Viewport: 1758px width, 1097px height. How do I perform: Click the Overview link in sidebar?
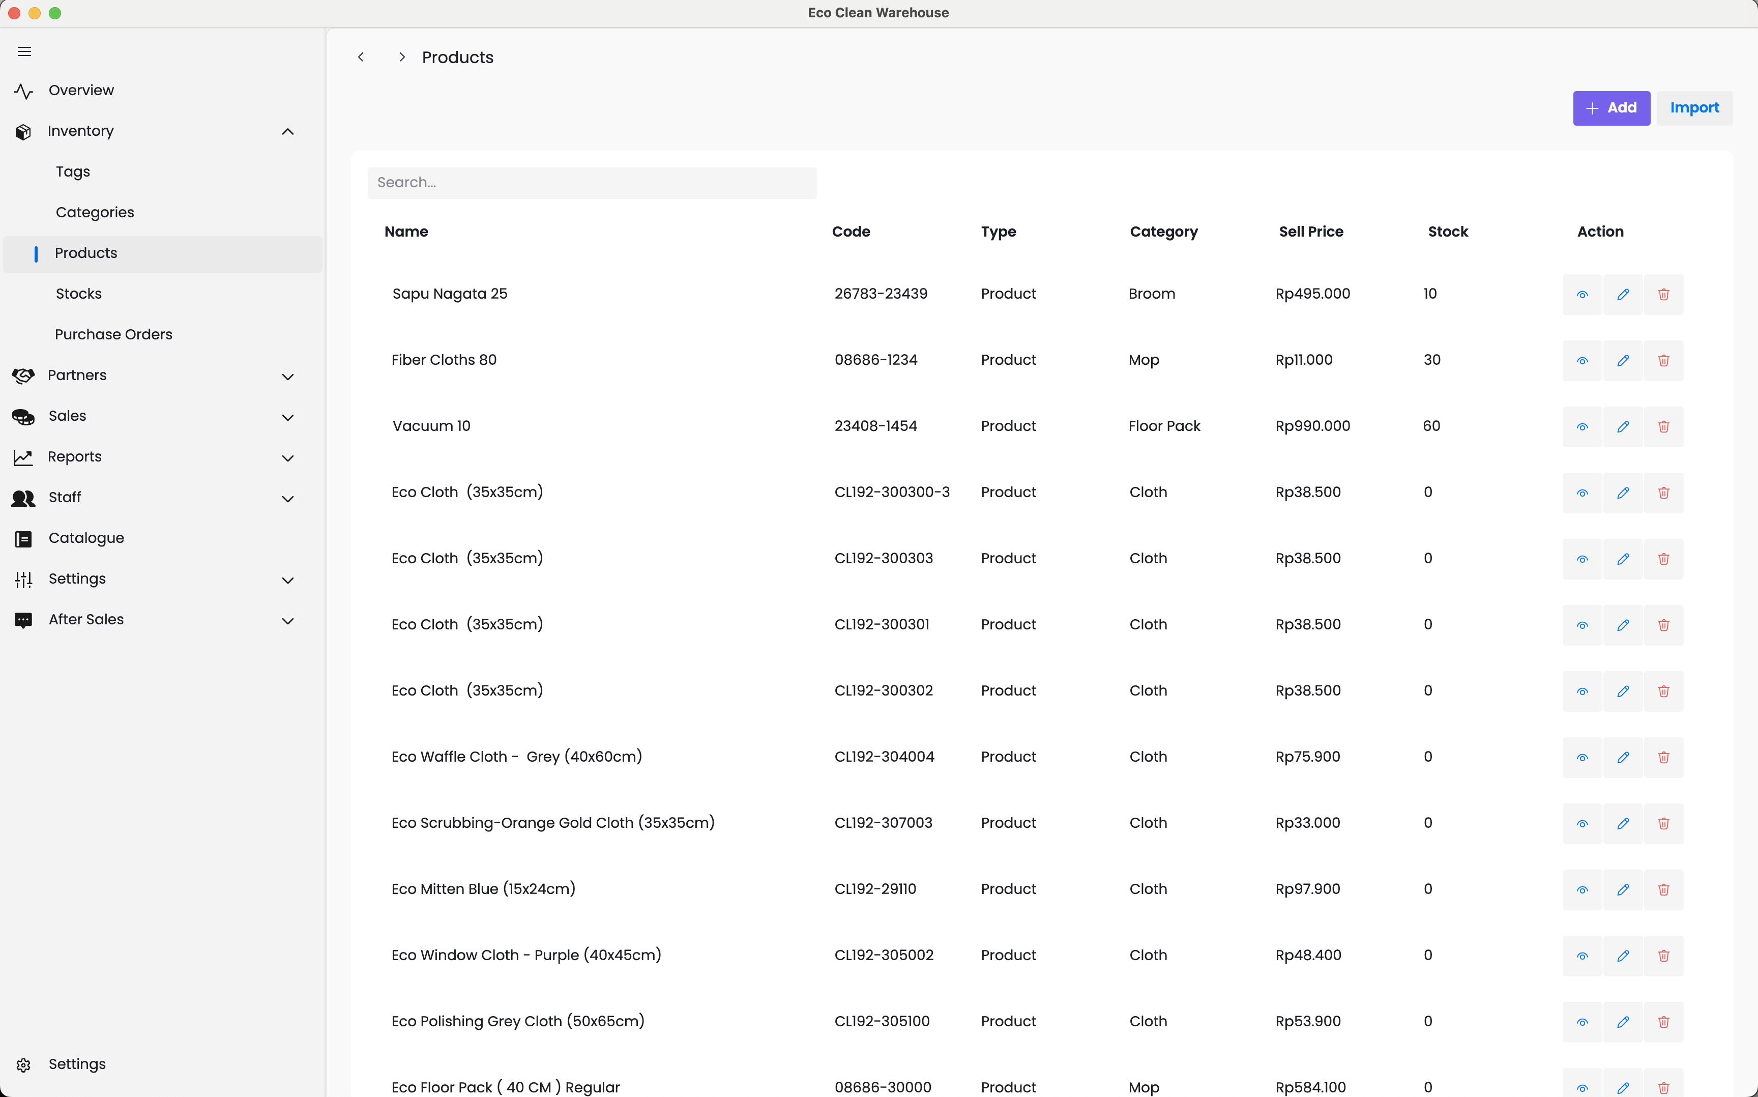pyautogui.click(x=81, y=91)
